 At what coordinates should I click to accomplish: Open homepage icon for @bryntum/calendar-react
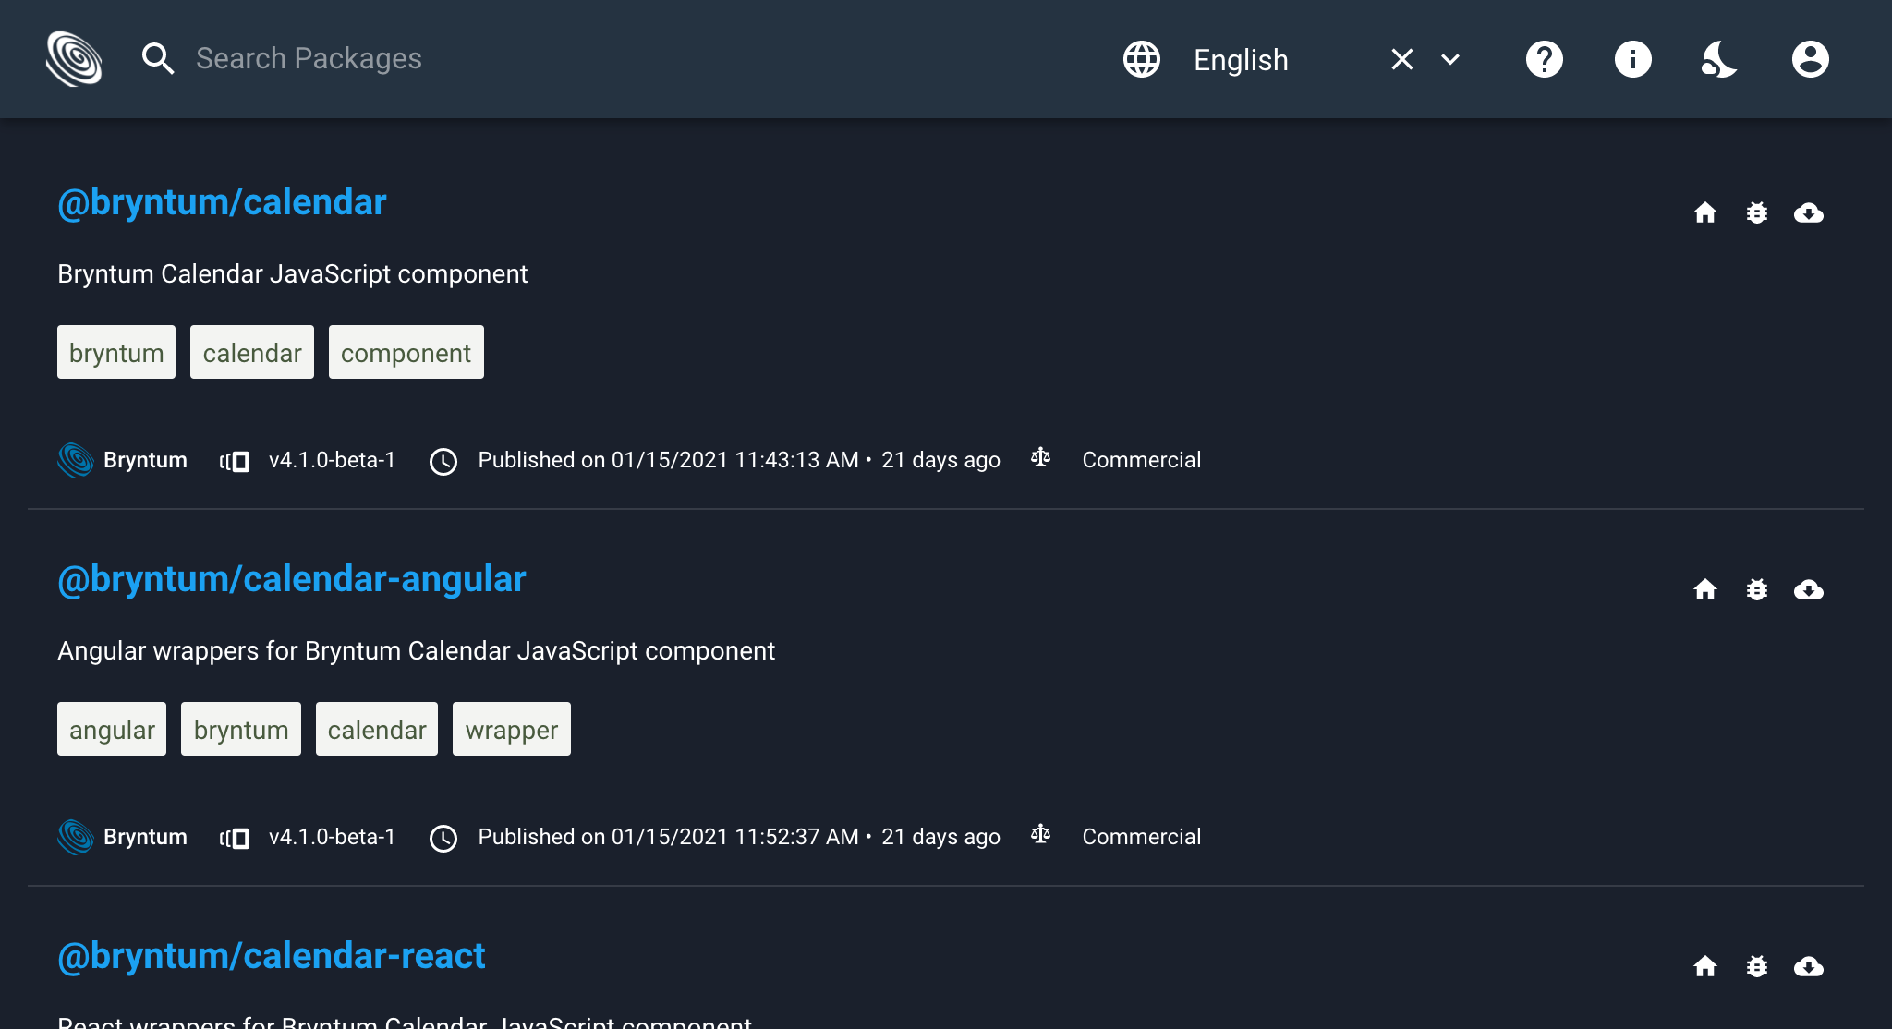pos(1705,967)
